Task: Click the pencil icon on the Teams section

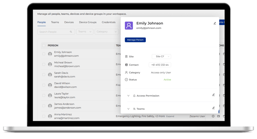Action: point(214,108)
